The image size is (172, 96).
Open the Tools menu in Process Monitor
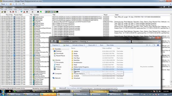20,10
